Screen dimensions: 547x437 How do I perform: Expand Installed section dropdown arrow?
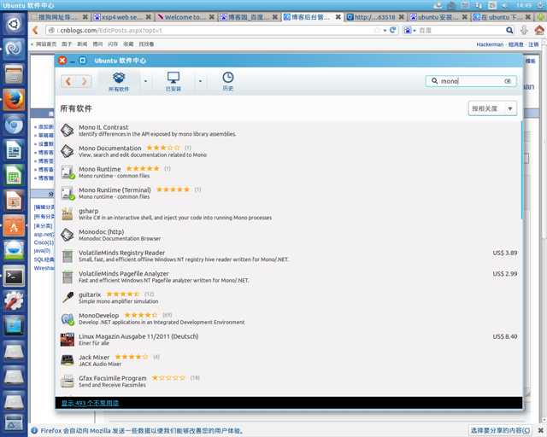click(x=200, y=81)
